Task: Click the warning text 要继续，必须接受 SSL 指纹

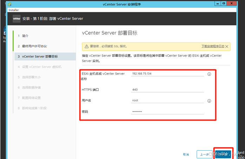Action: coord(108,46)
